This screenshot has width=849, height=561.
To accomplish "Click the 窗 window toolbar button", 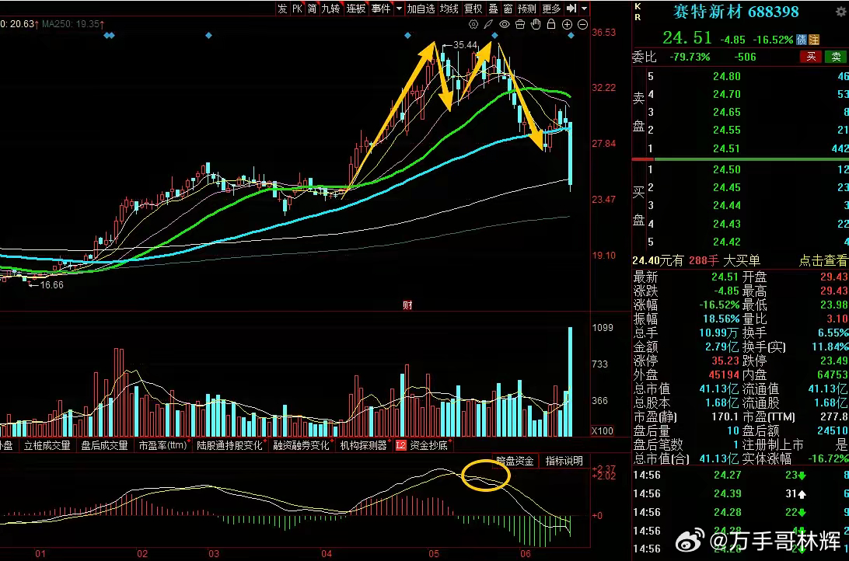I will point(508,9).
